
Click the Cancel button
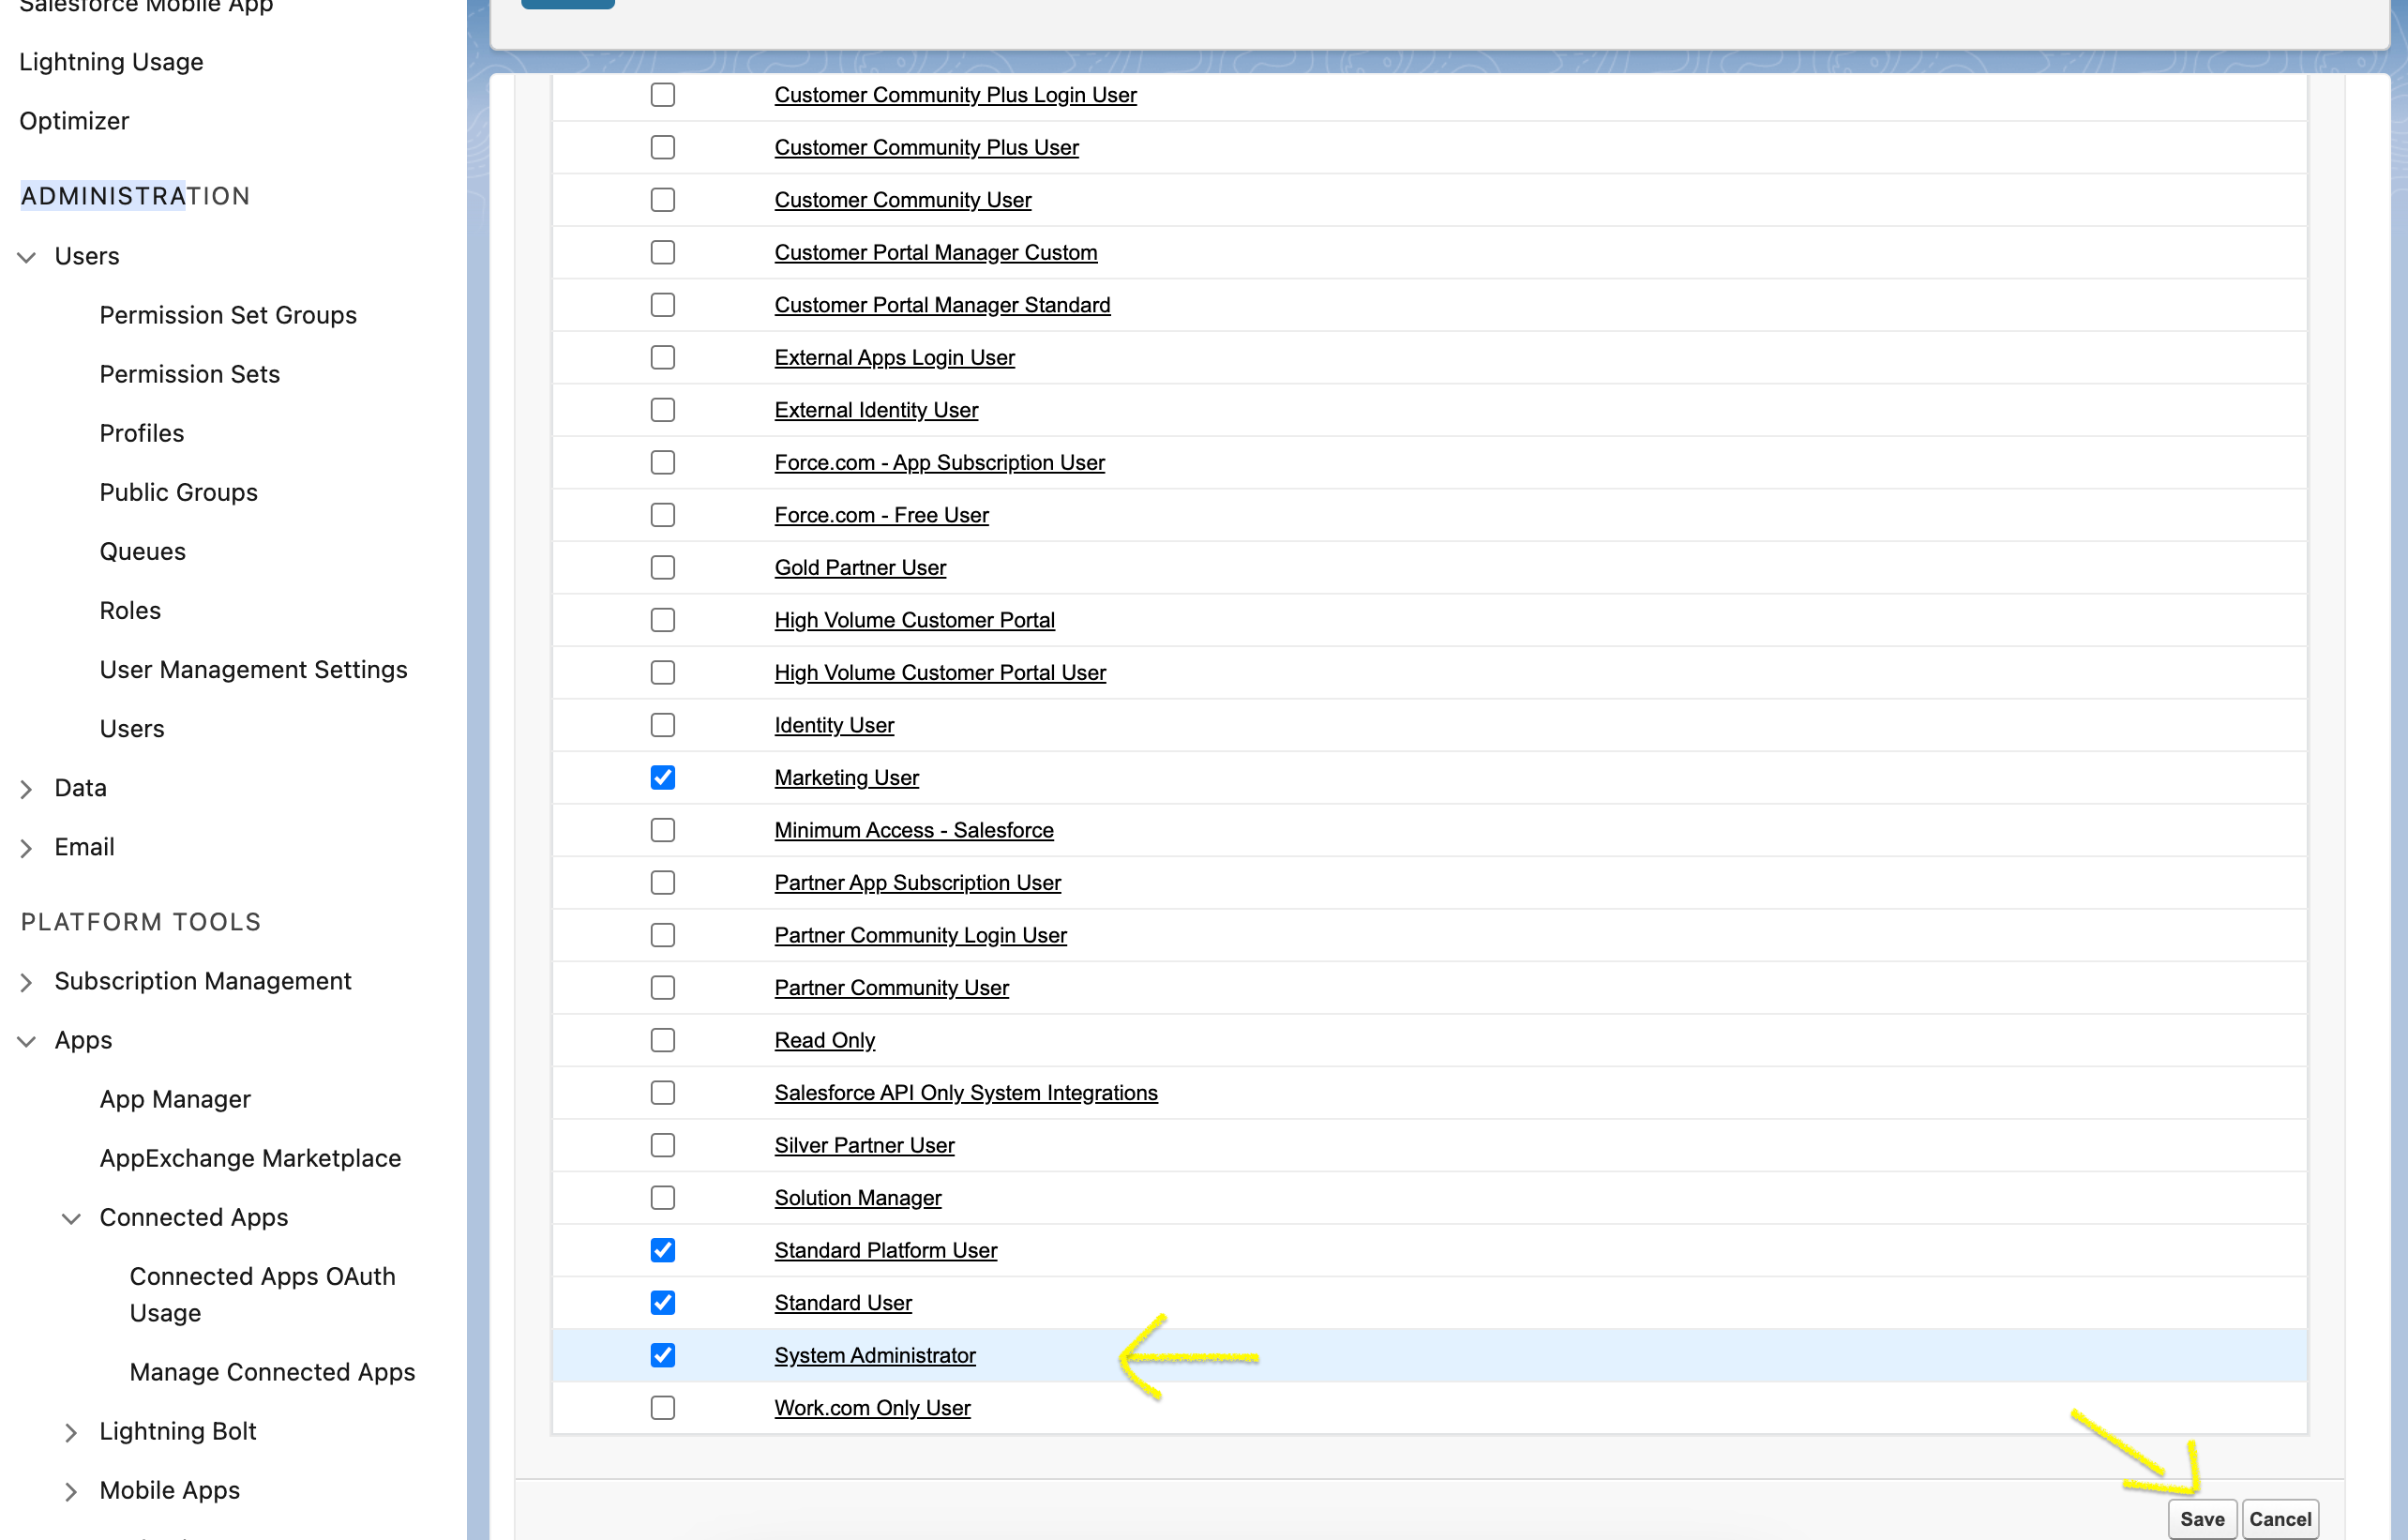(2279, 1519)
